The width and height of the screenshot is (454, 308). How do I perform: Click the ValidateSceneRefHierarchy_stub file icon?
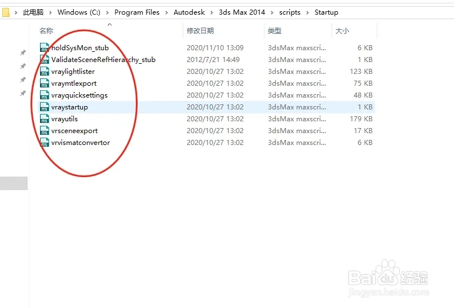coord(45,59)
